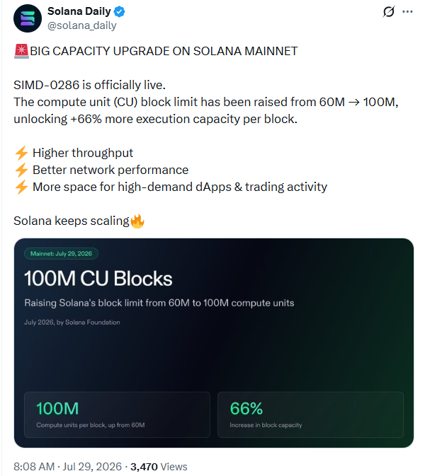Open the Solana Daily profile avatar

[28, 18]
